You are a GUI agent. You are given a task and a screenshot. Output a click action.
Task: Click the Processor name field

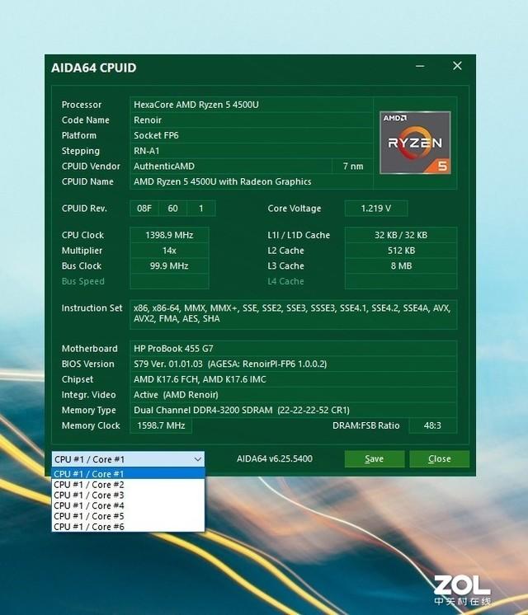[x=252, y=105]
